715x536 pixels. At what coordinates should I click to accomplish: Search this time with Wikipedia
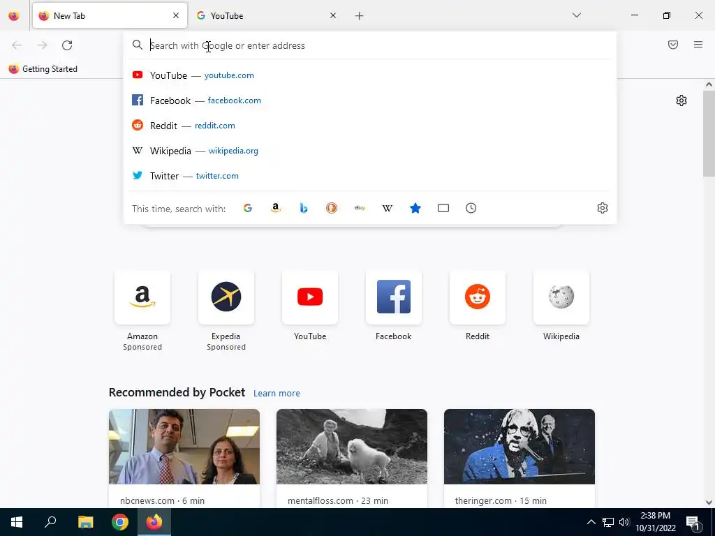(x=388, y=208)
